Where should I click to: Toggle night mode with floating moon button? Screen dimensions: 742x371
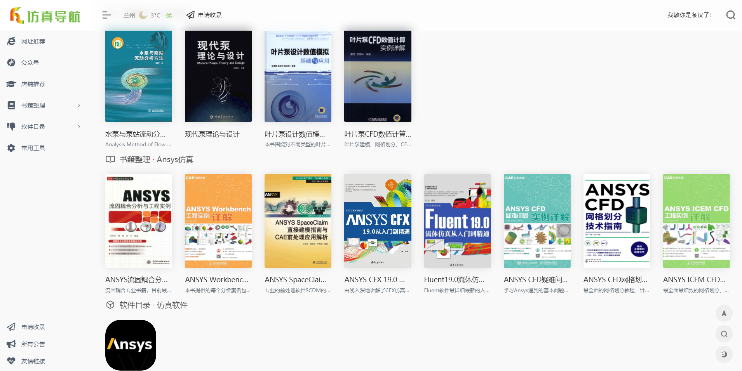pos(724,354)
